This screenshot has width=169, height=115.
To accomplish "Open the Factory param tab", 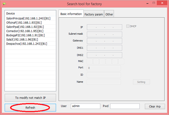I will (94, 14).
